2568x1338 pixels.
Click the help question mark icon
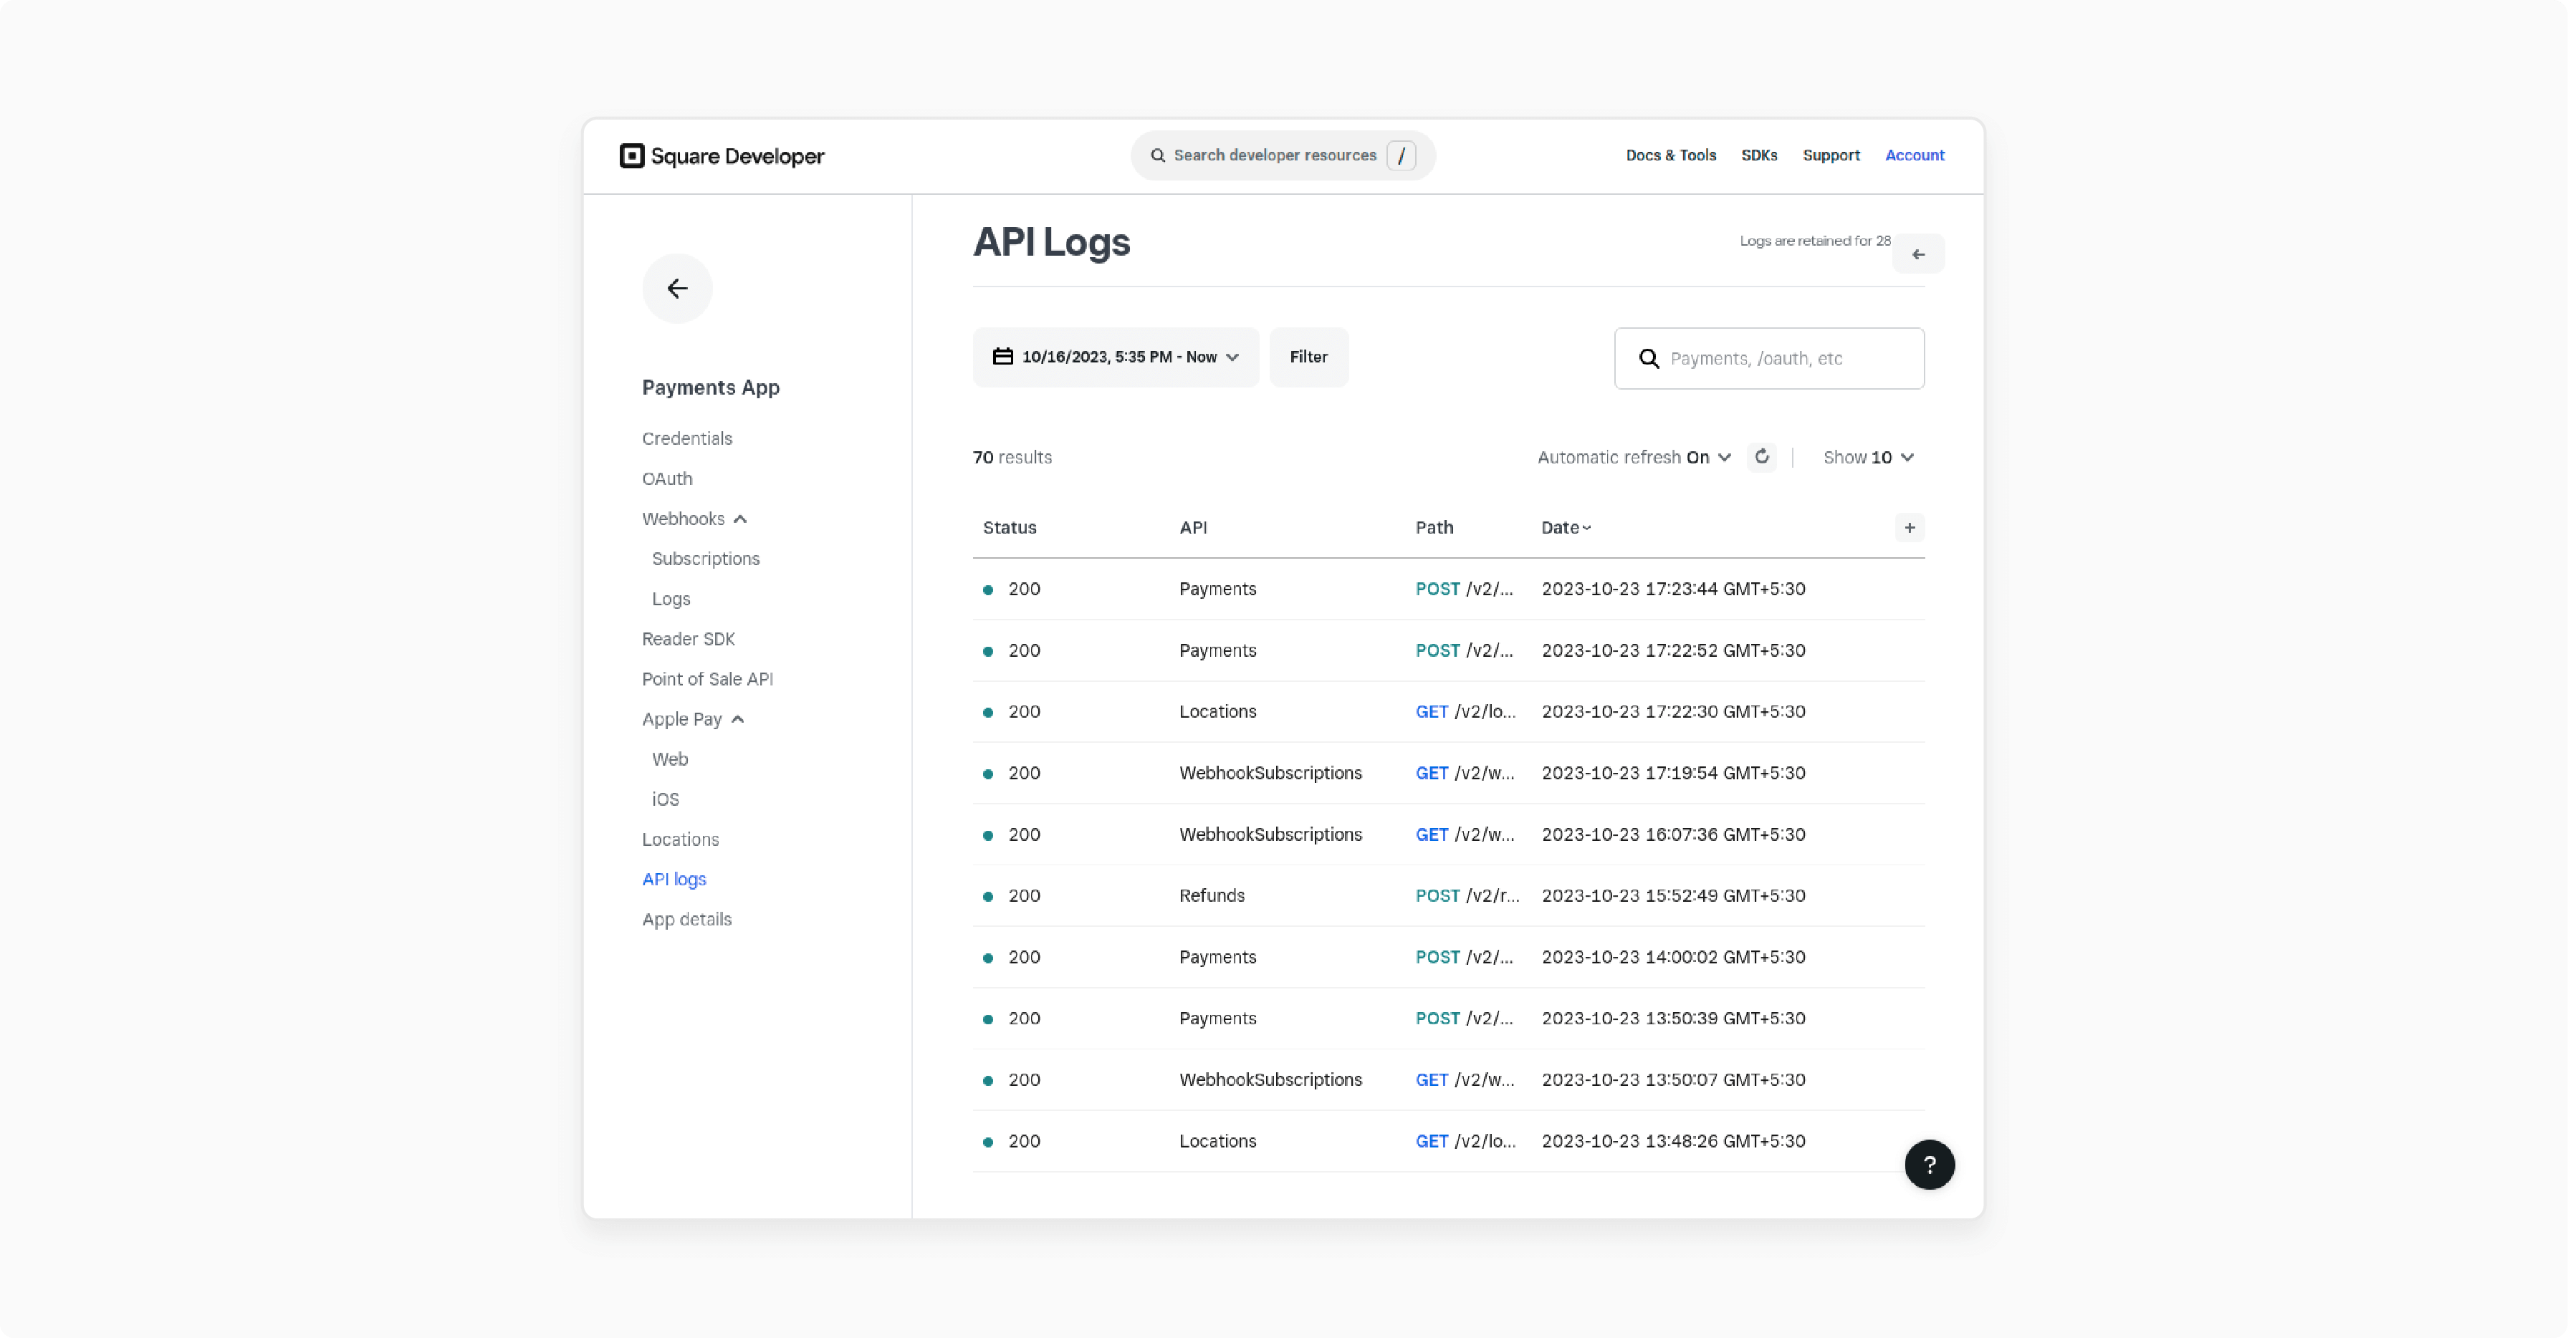1931,1165
